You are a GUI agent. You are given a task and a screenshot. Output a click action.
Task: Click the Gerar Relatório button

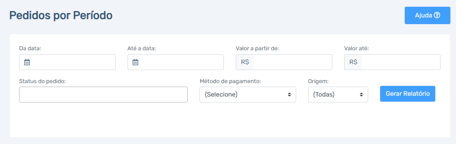(x=407, y=94)
